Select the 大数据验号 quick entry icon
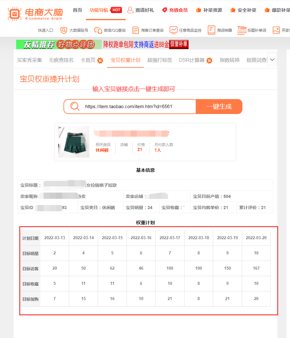 click(x=64, y=30)
